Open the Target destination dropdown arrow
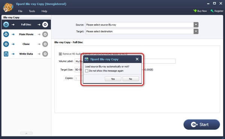 [x=196, y=31]
